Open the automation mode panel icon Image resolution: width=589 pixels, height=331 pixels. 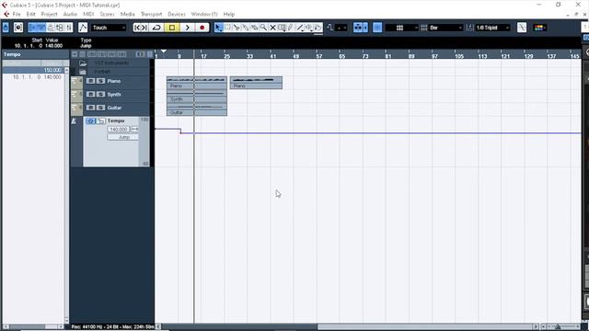coord(83,28)
